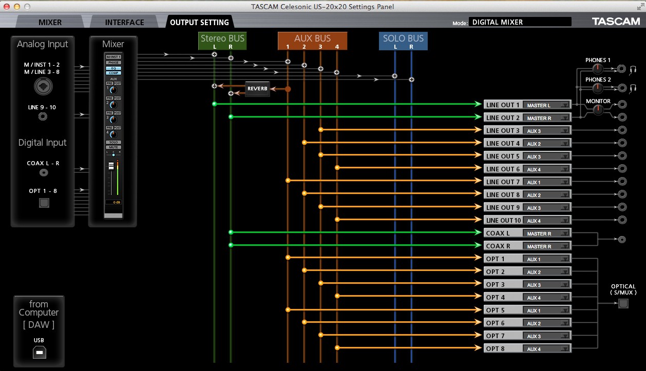Click the SOLO BUS R summing node icon
This screenshot has width=646, height=371.
[411, 80]
